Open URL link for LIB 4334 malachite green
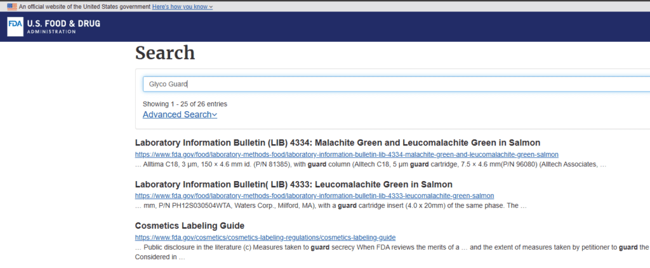650x268 pixels. point(347,155)
